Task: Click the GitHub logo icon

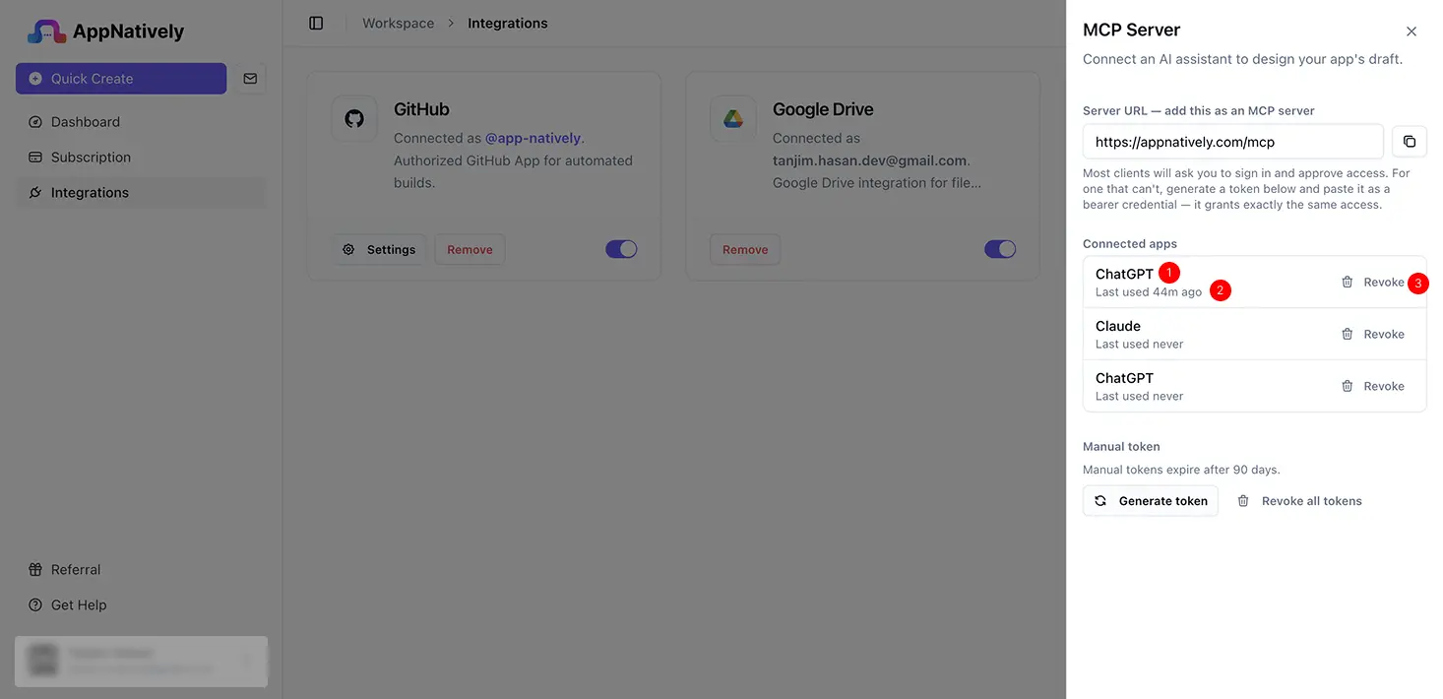Action: 354,119
